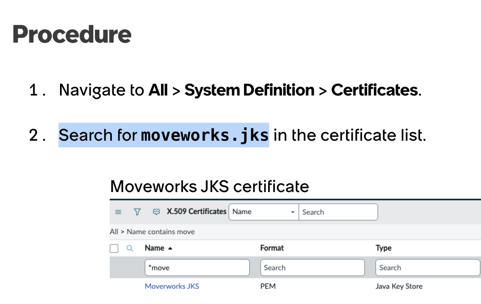
Task: Open the activity stream chat icon
Action: click(156, 212)
